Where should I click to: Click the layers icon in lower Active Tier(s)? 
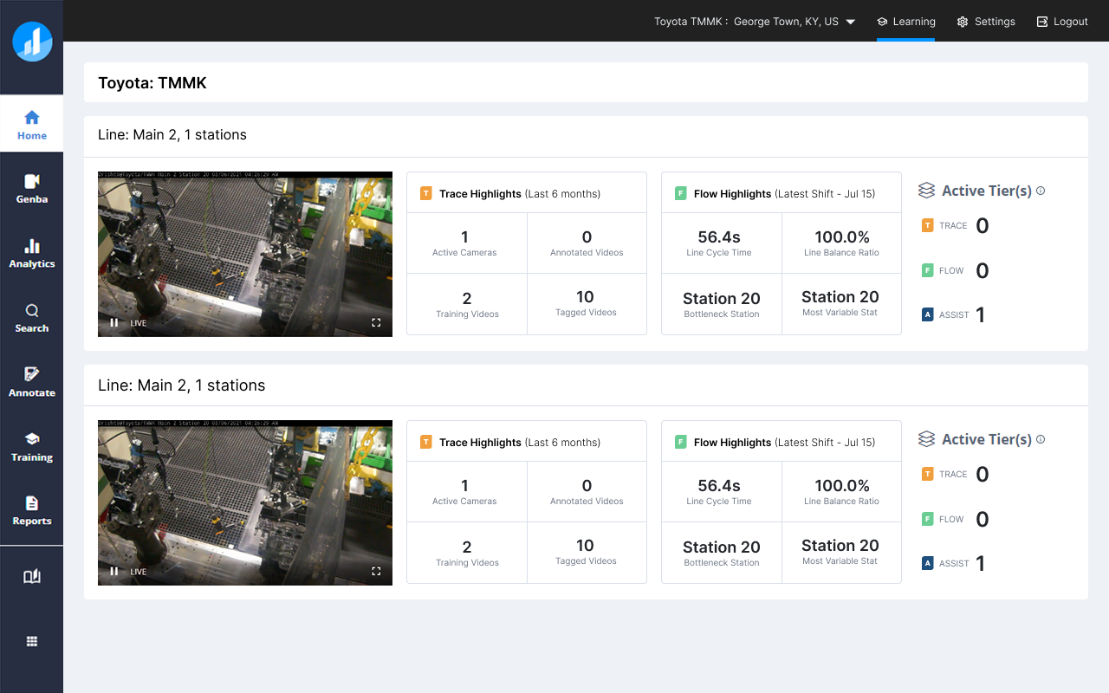pos(926,439)
